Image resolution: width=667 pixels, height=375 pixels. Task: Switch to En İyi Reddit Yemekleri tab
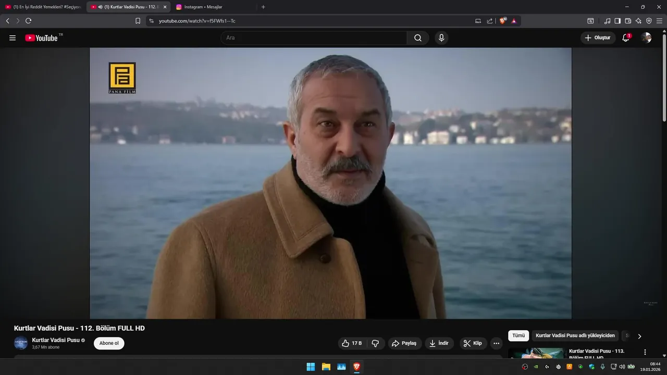43,7
